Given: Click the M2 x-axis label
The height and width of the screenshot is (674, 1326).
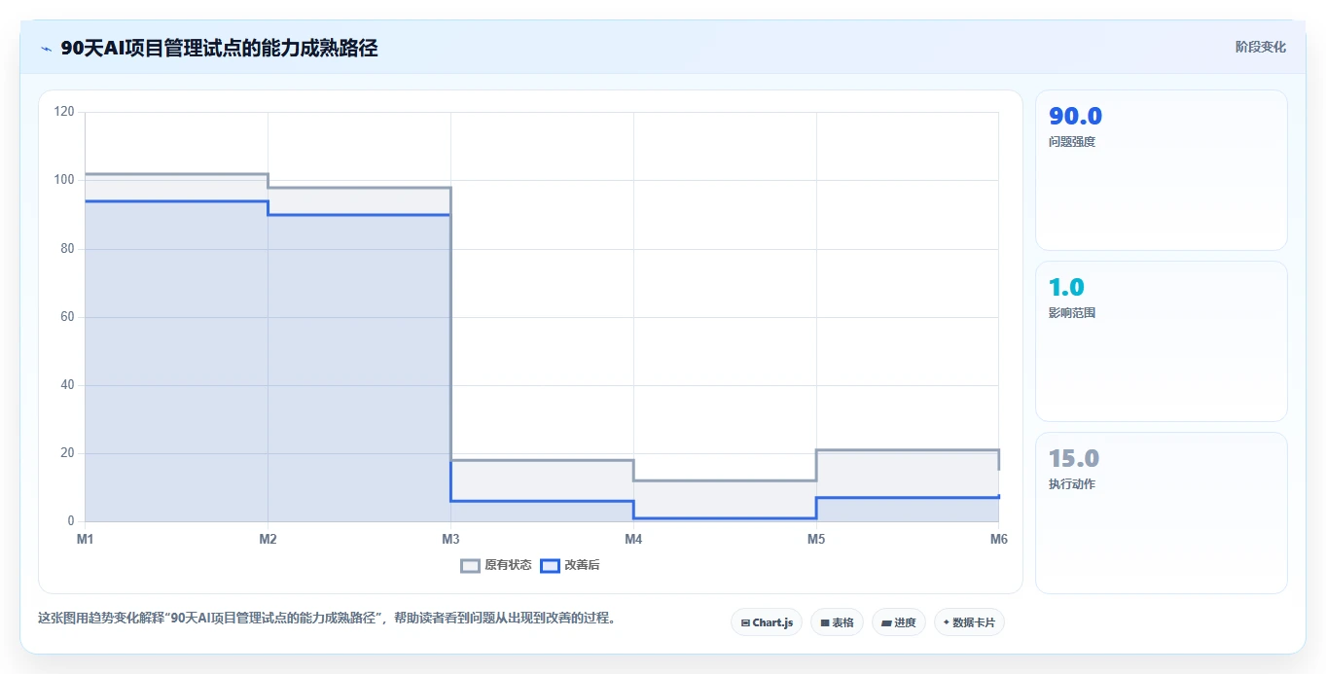Looking at the screenshot, I should click(268, 539).
